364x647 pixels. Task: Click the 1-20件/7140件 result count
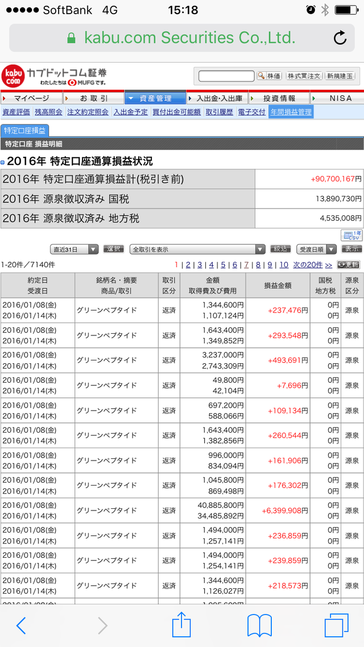tap(28, 264)
